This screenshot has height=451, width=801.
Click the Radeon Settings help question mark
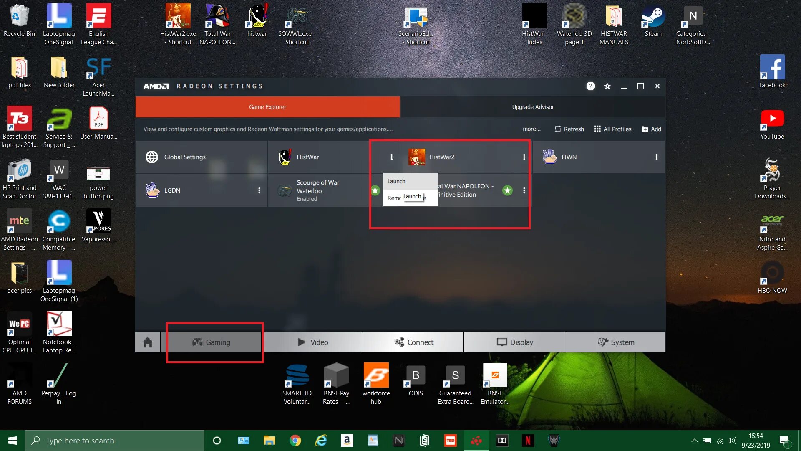click(590, 86)
